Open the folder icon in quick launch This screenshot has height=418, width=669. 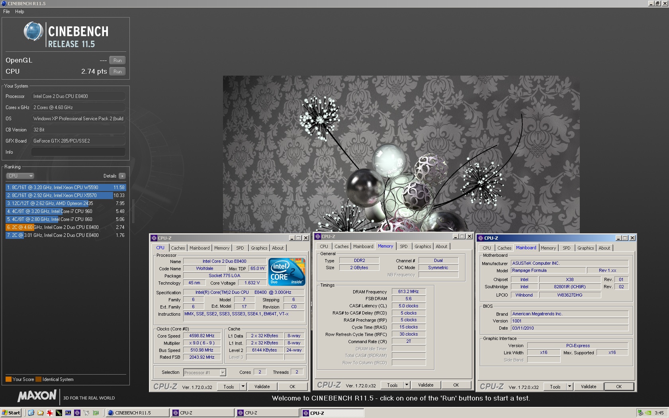pos(40,413)
